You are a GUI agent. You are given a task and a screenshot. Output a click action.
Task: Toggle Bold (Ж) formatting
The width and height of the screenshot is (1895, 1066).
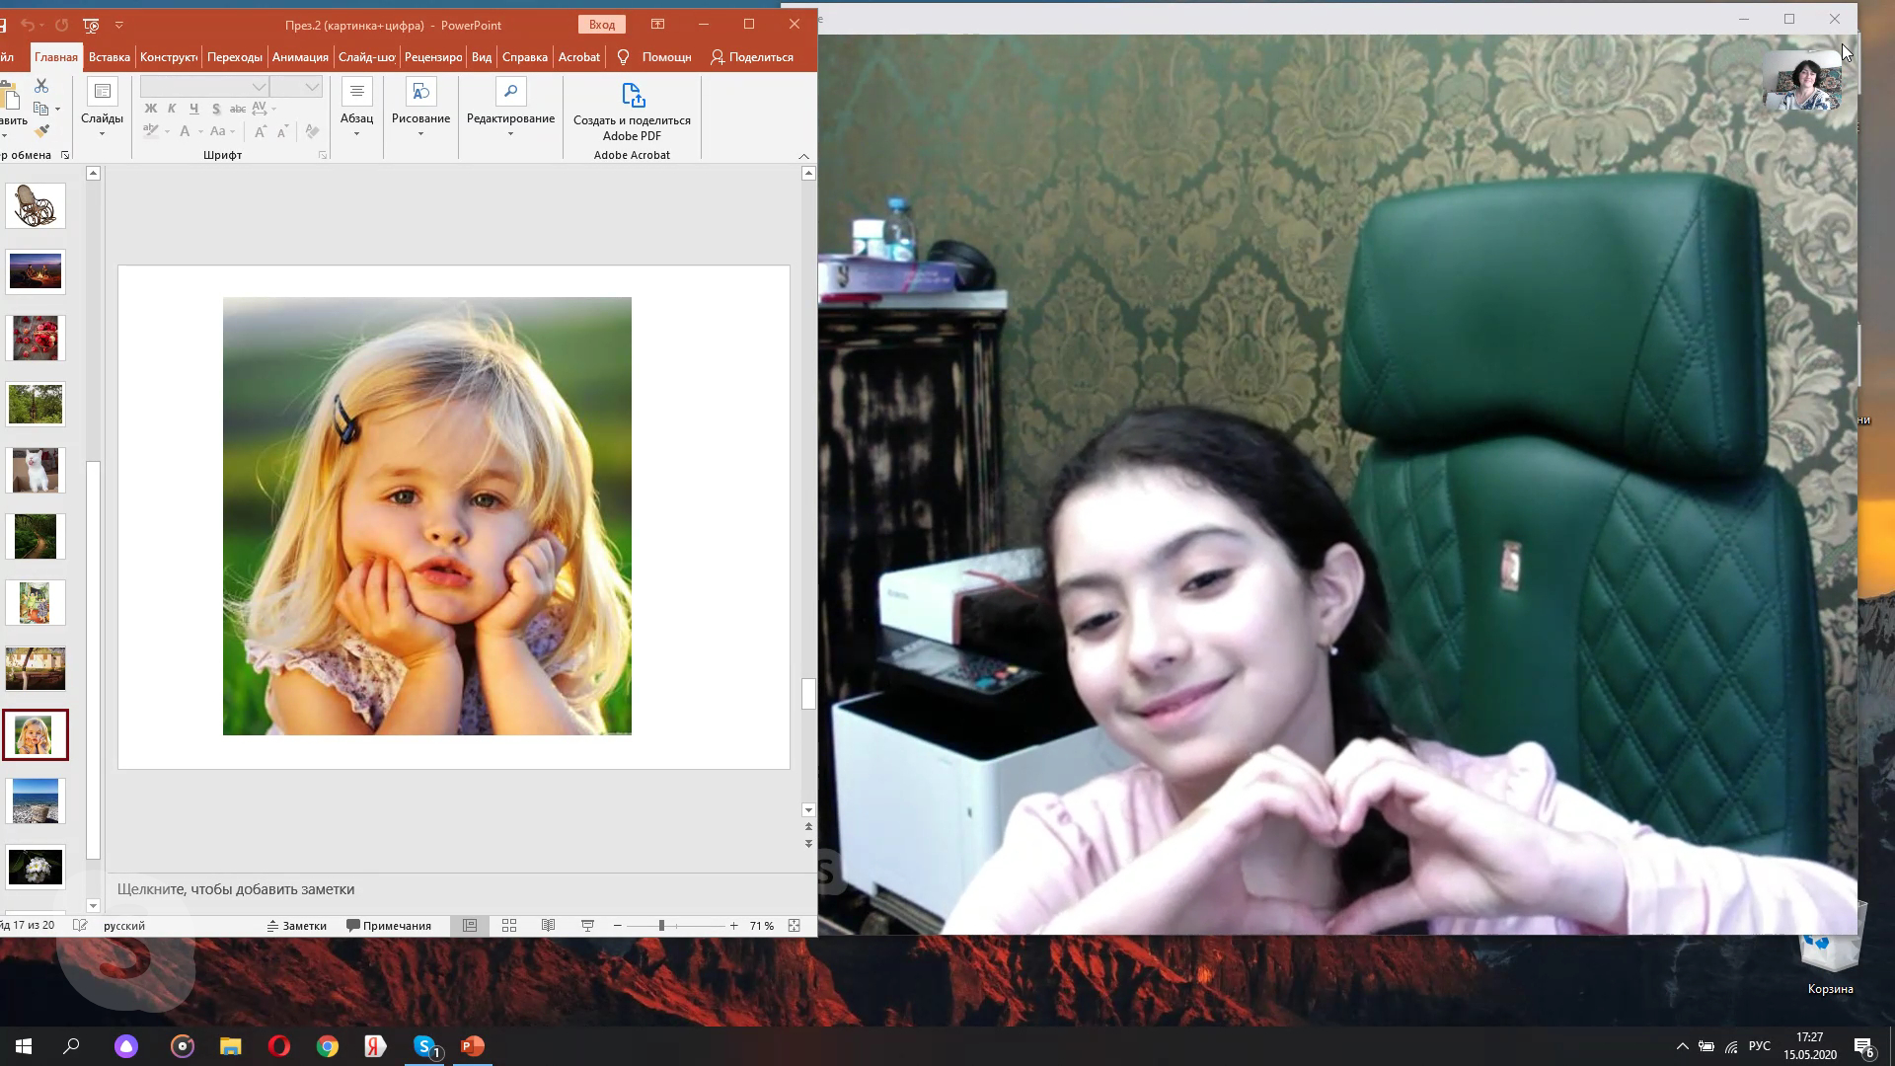tap(151, 109)
